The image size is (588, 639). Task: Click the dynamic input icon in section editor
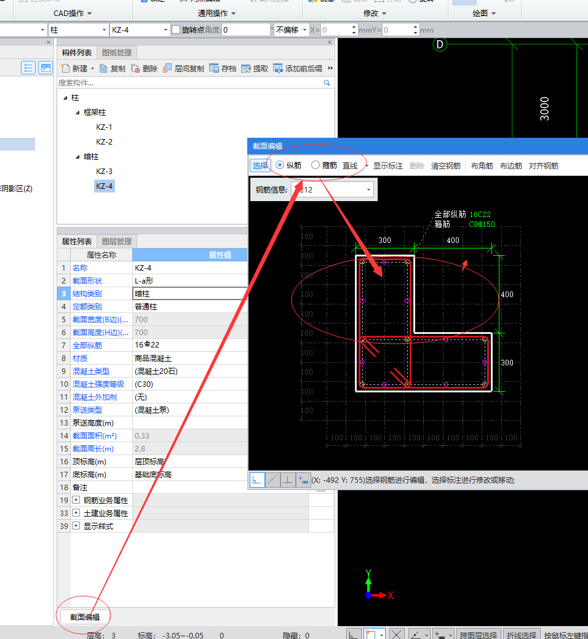(303, 480)
